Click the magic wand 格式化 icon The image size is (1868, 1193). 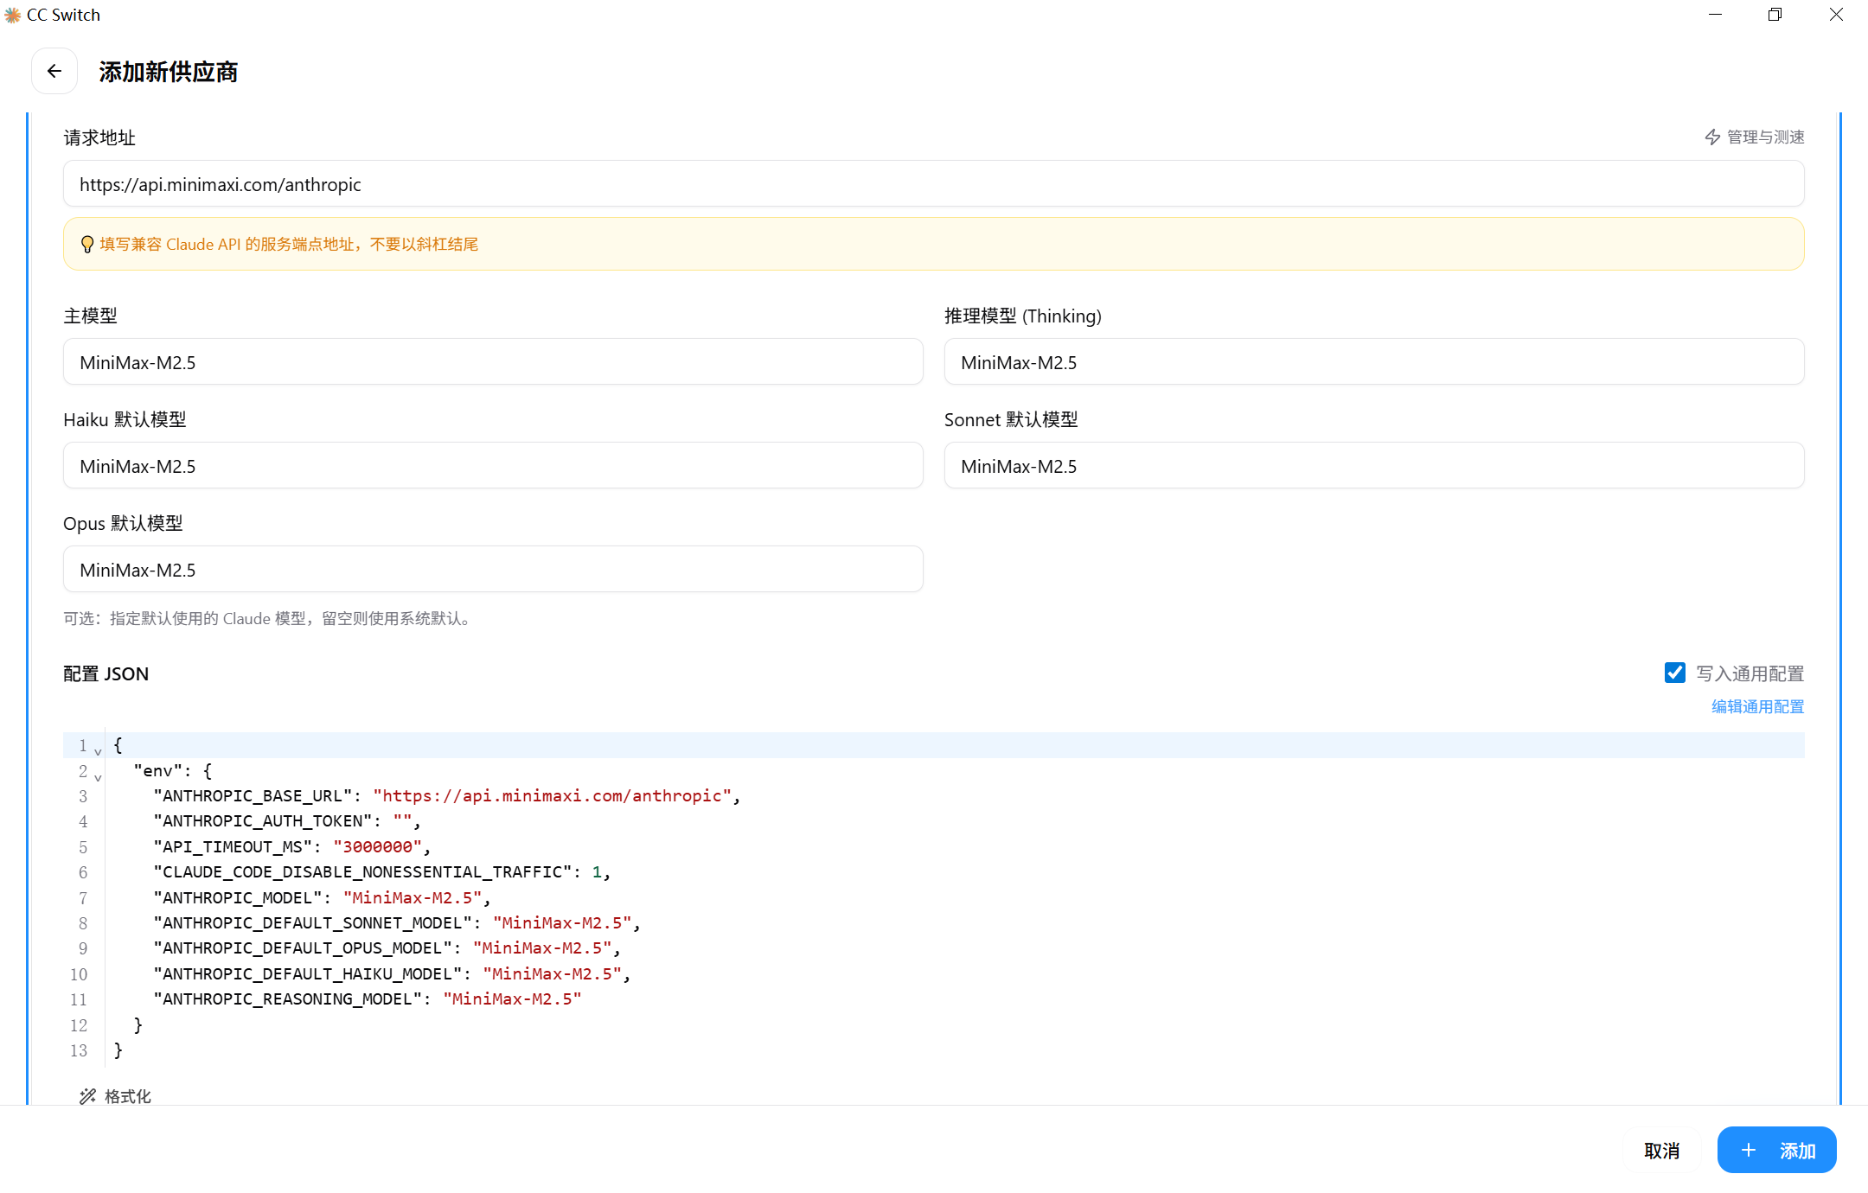(x=87, y=1096)
